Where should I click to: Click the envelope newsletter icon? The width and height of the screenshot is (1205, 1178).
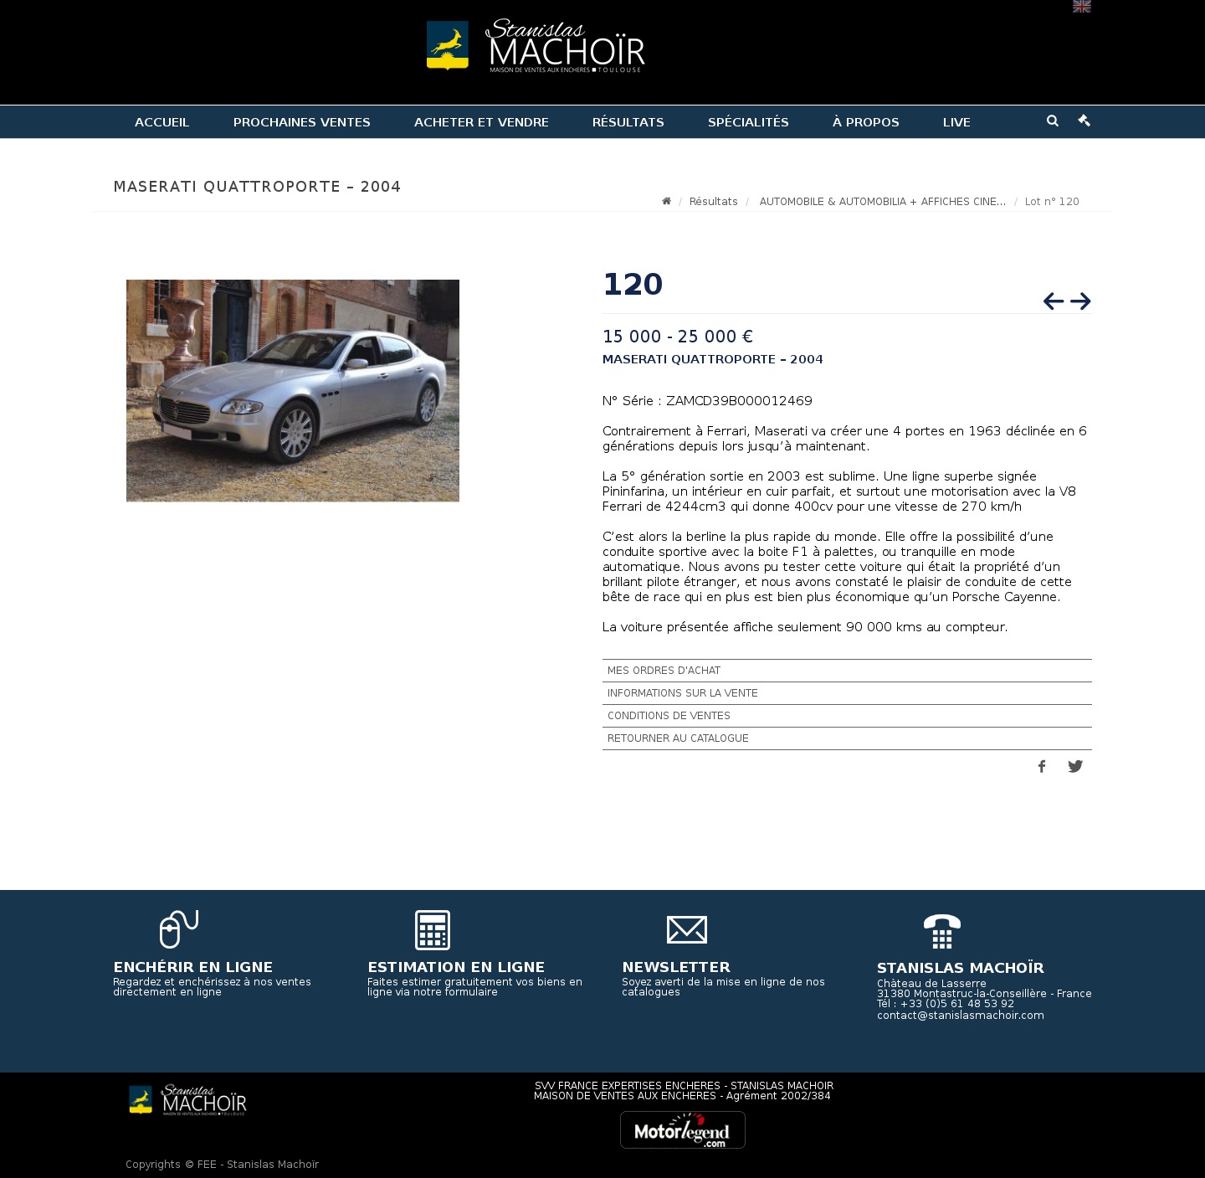point(687,930)
